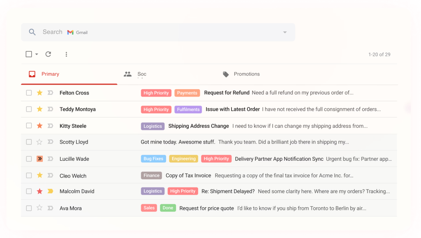Open the Copy of Tax Invoice email
Screen dimensions: 421x238
click(188, 176)
